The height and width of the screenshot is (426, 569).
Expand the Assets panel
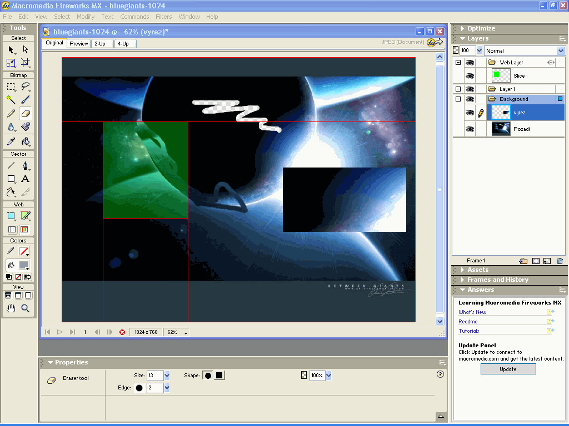pos(462,270)
